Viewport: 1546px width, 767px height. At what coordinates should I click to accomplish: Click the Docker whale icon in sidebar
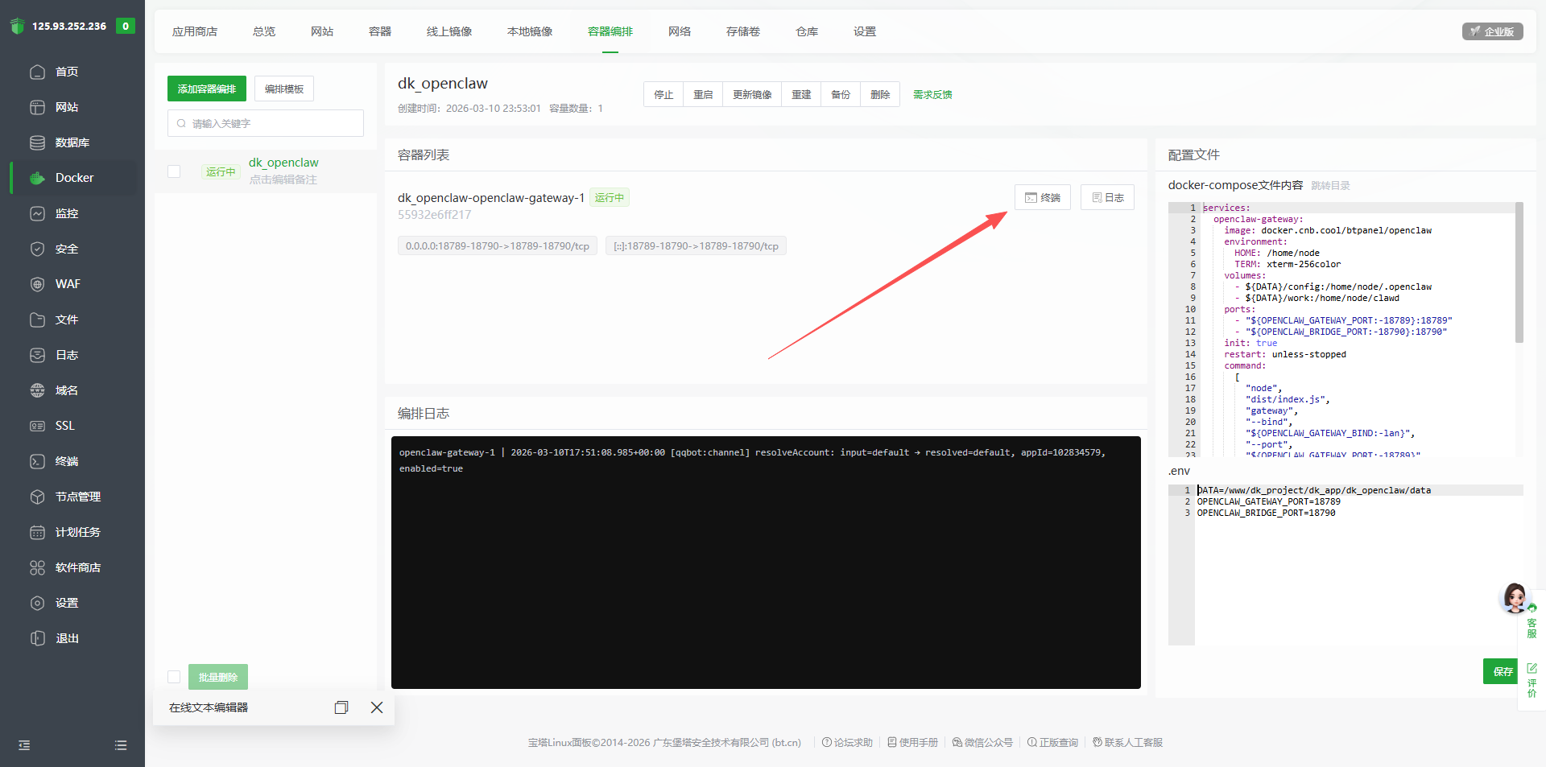click(37, 178)
